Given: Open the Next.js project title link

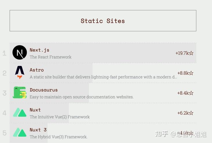Looking at the screenshot, I should coord(39,50).
